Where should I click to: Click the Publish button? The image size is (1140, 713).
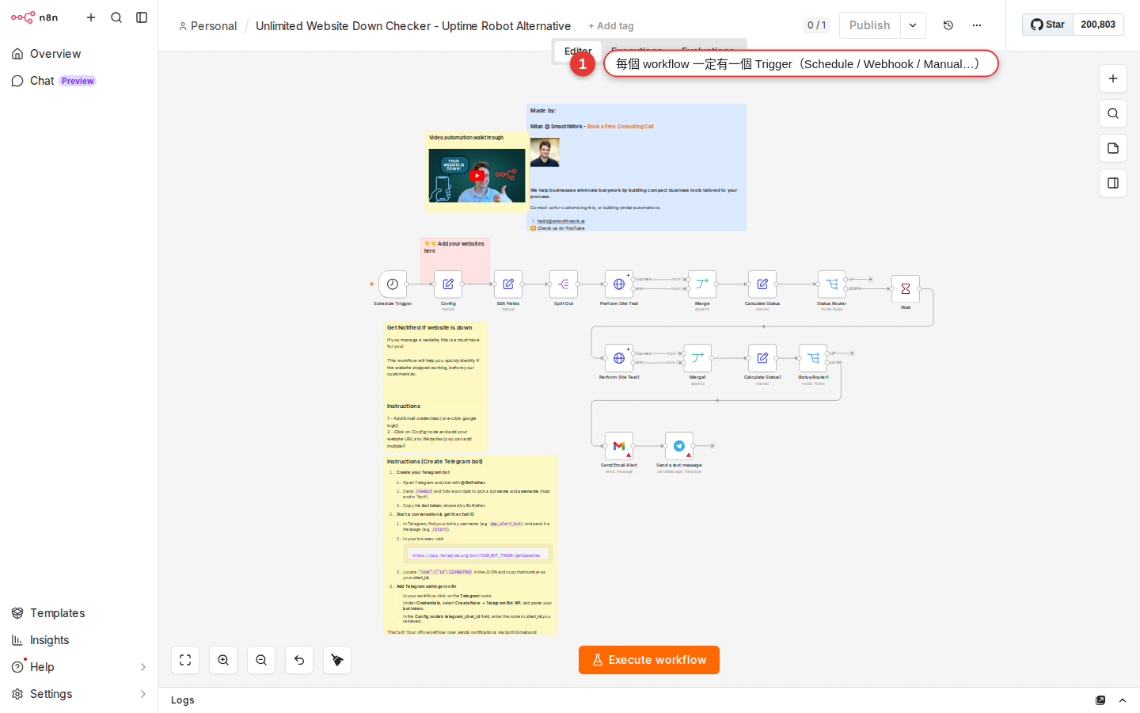870,25
